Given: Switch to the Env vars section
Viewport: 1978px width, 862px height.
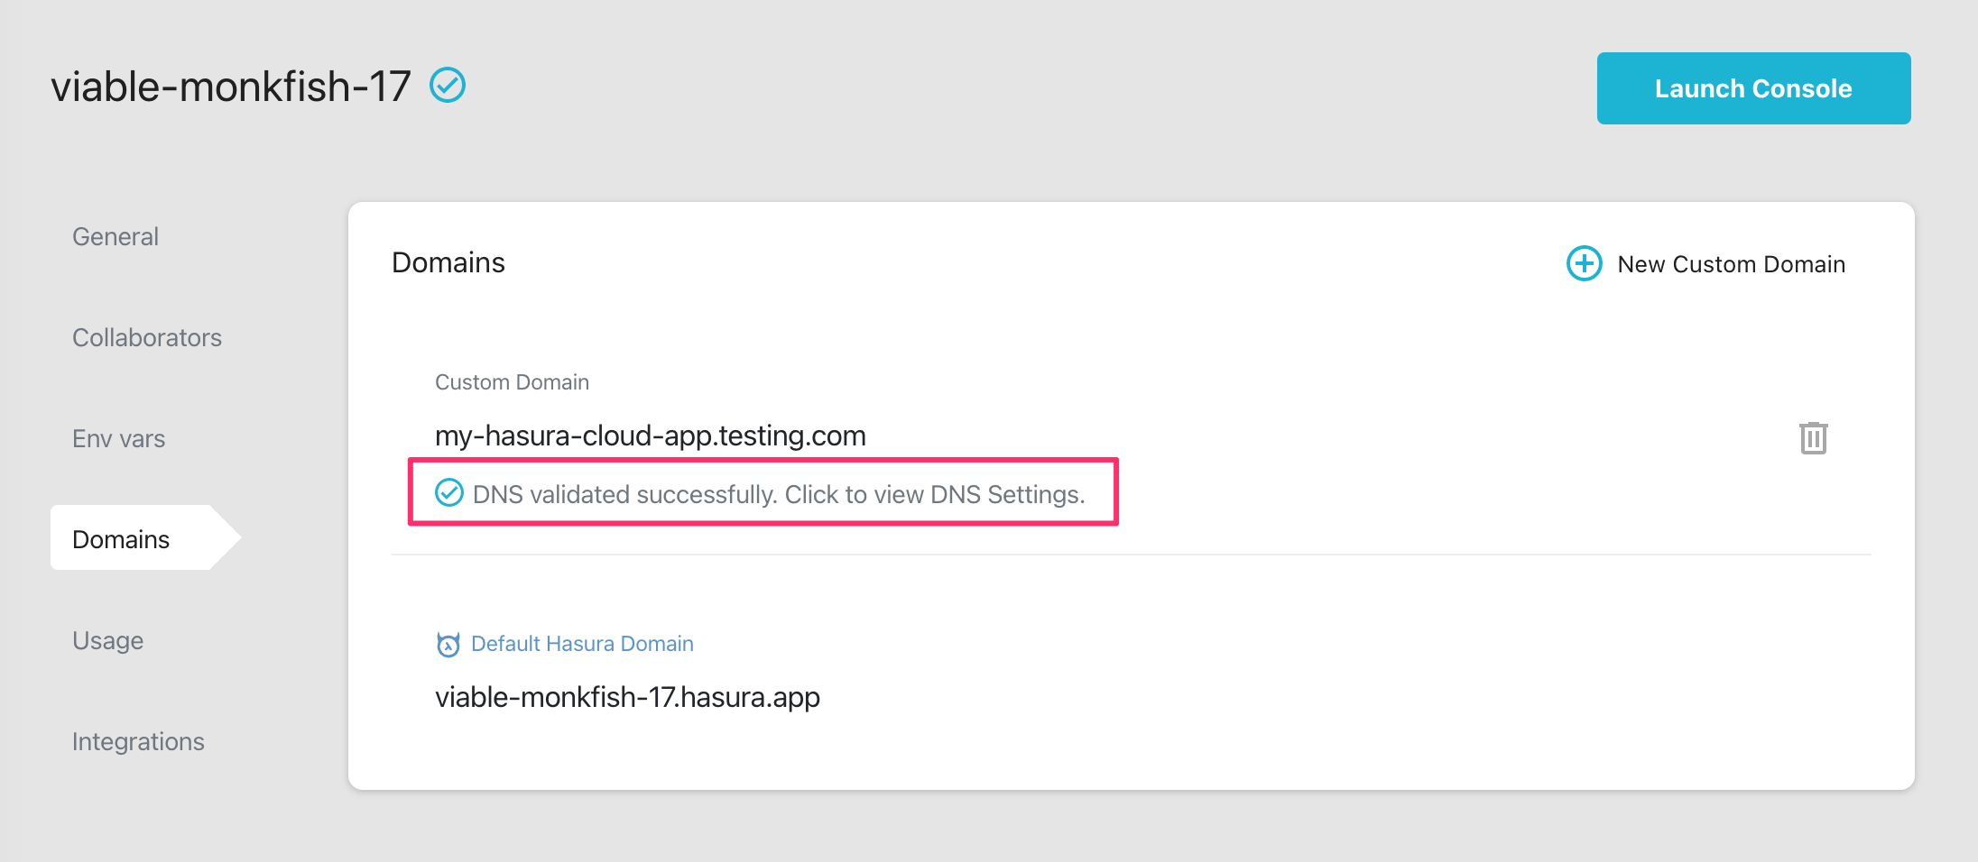Looking at the screenshot, I should pos(118,438).
